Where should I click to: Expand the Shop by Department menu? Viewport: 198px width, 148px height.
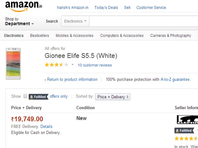point(19,22)
